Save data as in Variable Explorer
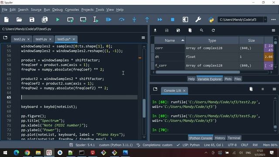279x157 pixels. (x=178, y=30)
